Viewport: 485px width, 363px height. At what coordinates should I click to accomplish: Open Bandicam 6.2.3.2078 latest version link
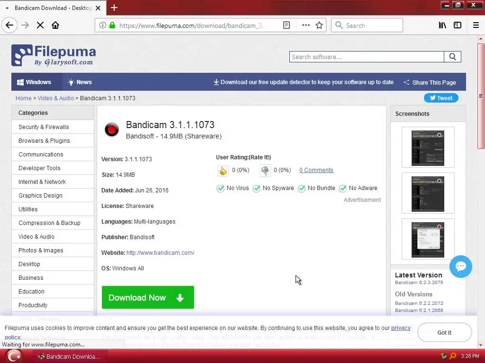419,283
